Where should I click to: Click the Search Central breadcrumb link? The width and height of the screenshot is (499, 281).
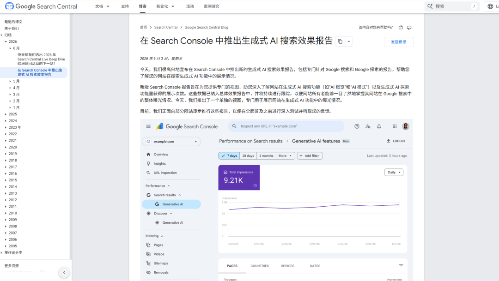pos(166,27)
